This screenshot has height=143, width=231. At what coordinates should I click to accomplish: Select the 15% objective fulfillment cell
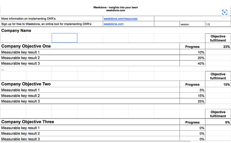[218, 84]
